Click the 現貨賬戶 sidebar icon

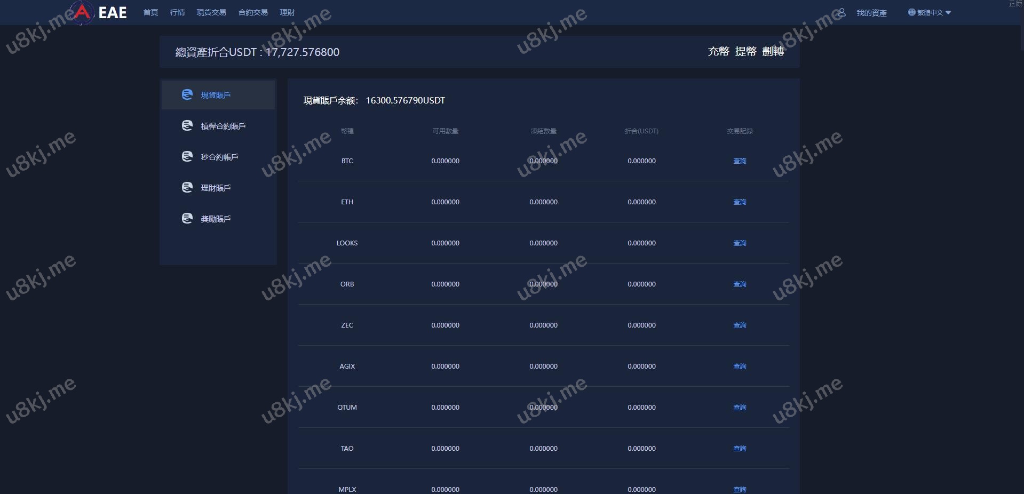187,94
